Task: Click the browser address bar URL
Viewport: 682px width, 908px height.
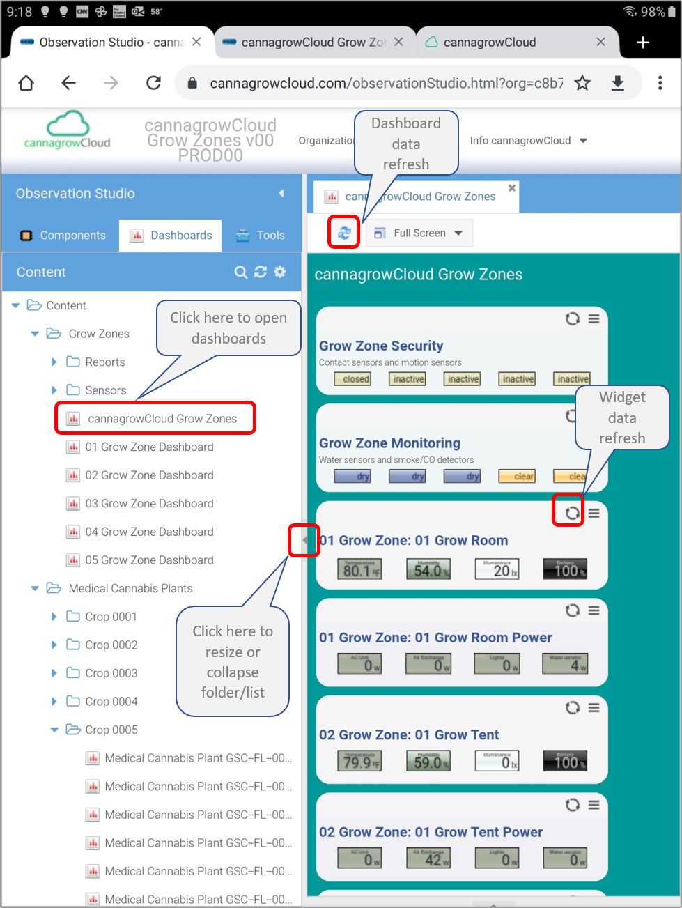Action: [x=386, y=84]
